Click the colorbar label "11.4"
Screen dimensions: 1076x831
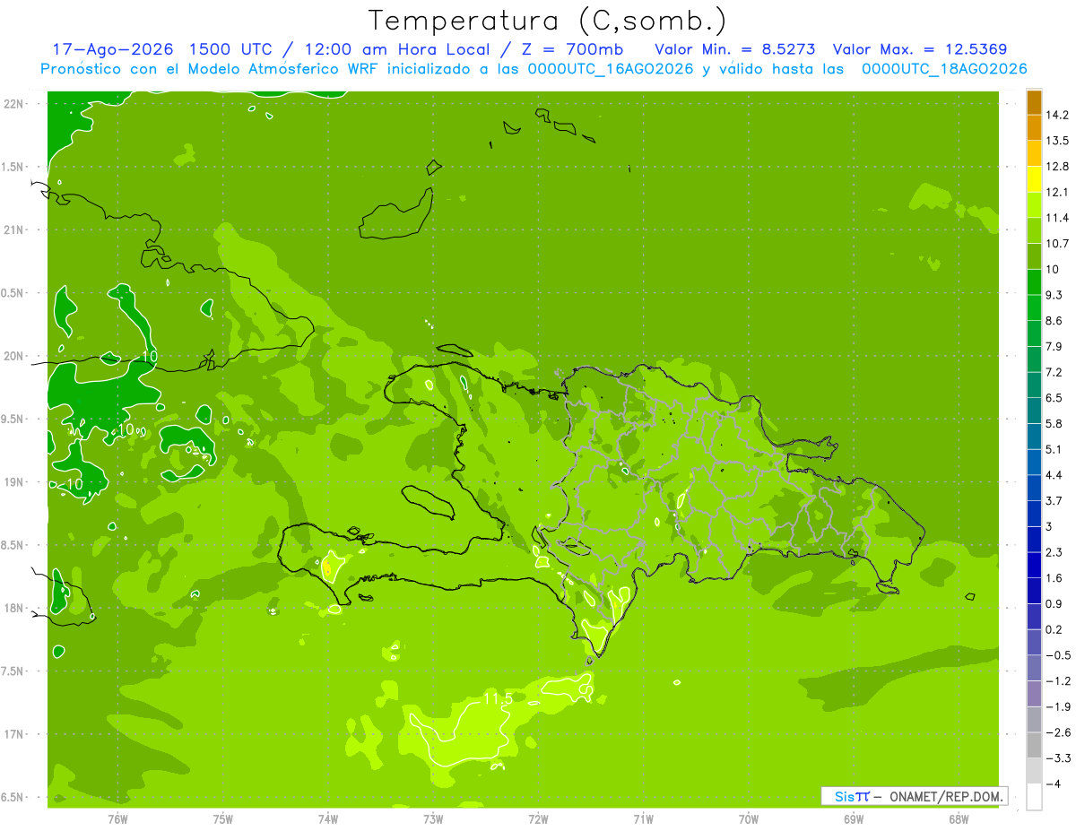click(1057, 218)
